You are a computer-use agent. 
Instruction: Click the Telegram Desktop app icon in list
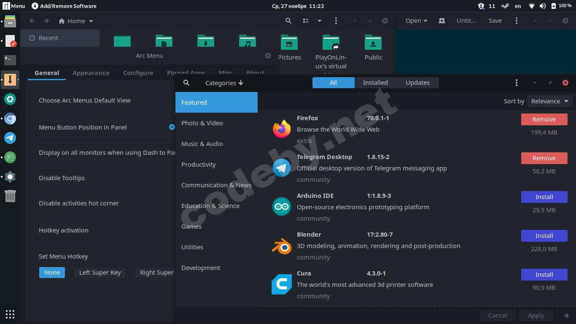[282, 168]
